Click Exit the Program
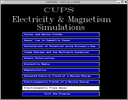Viewport: 128px width, 100px height. (61, 94)
